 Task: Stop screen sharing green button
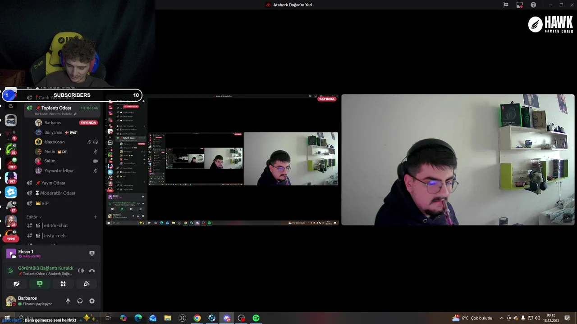tap(40, 284)
